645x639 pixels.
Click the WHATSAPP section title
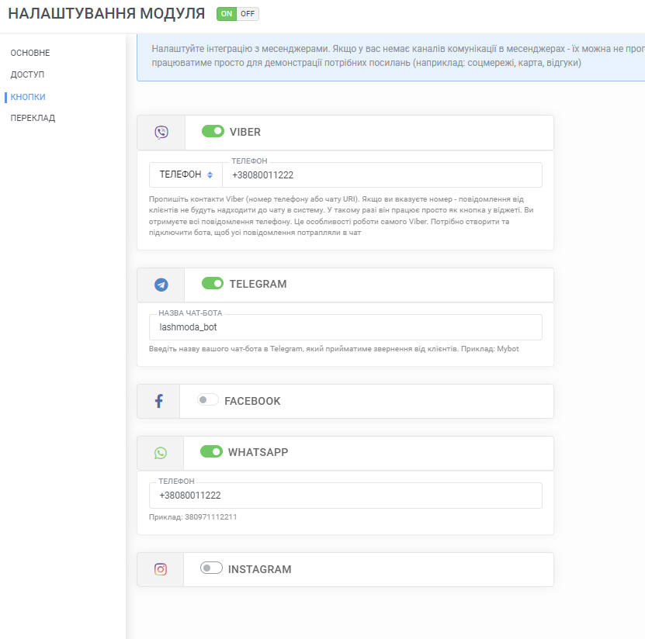258,452
